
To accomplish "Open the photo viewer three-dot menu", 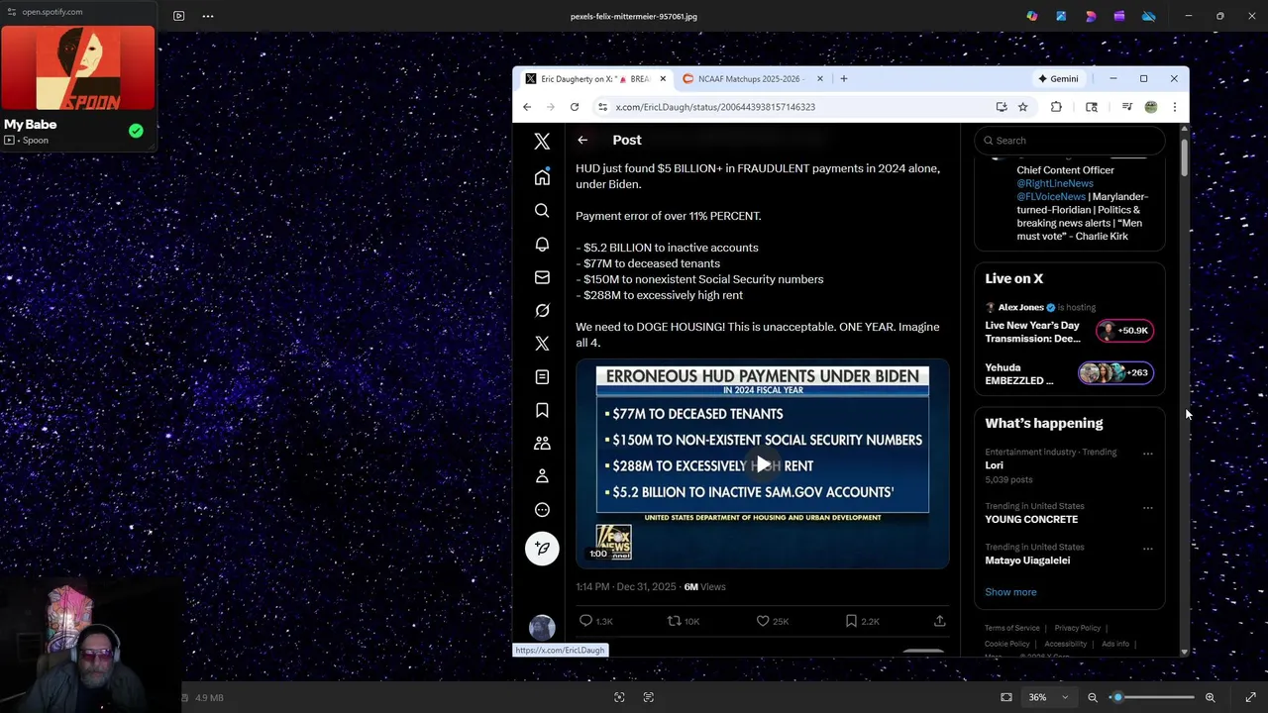I will click(208, 16).
